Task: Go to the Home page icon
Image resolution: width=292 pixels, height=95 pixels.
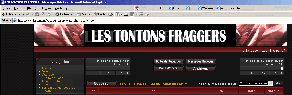Action: click(x=49, y=14)
